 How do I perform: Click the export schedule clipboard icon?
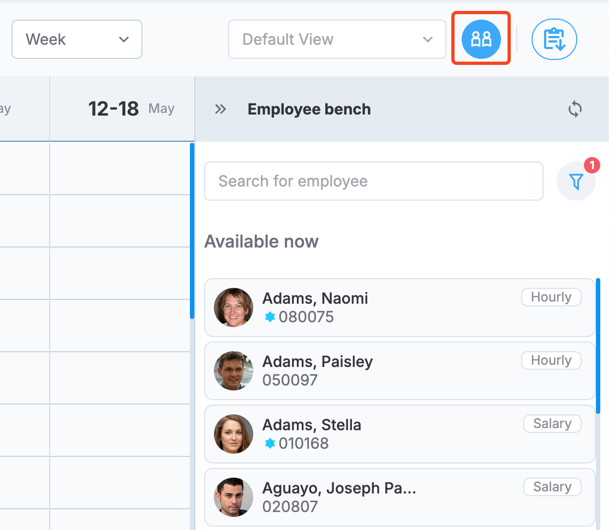coord(554,39)
